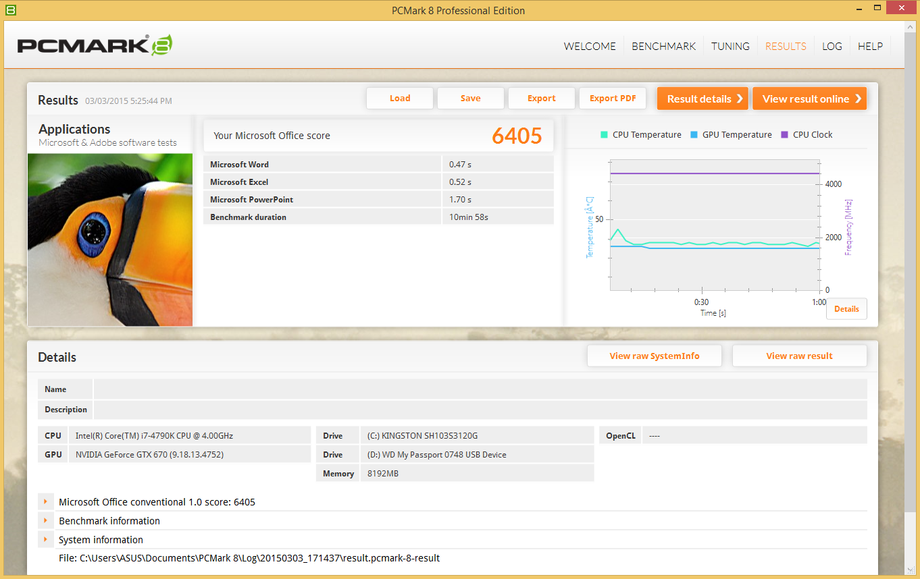The width and height of the screenshot is (920, 579).
Task: Click the chart Details button
Action: 846,309
